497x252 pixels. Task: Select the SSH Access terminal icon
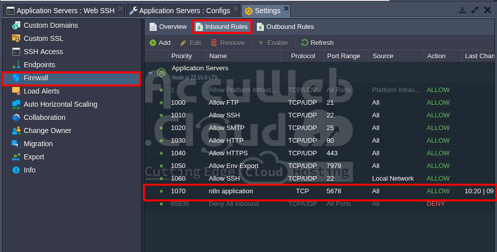pyautogui.click(x=16, y=52)
